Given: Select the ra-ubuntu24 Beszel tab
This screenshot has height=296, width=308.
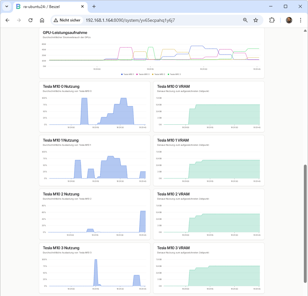Looking at the screenshot, I should click(x=45, y=6).
